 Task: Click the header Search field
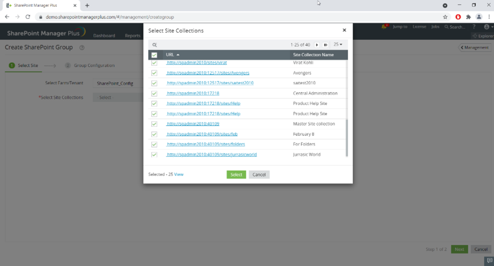click(455, 27)
